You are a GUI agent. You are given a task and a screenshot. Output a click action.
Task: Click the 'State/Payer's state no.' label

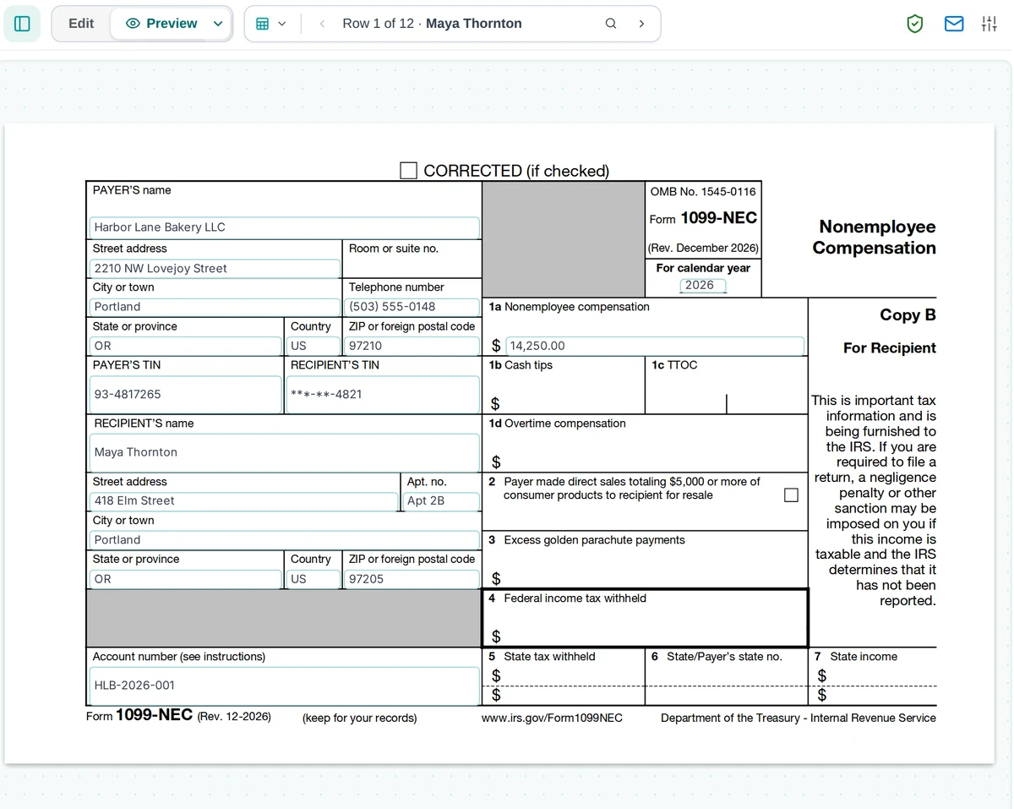point(724,657)
